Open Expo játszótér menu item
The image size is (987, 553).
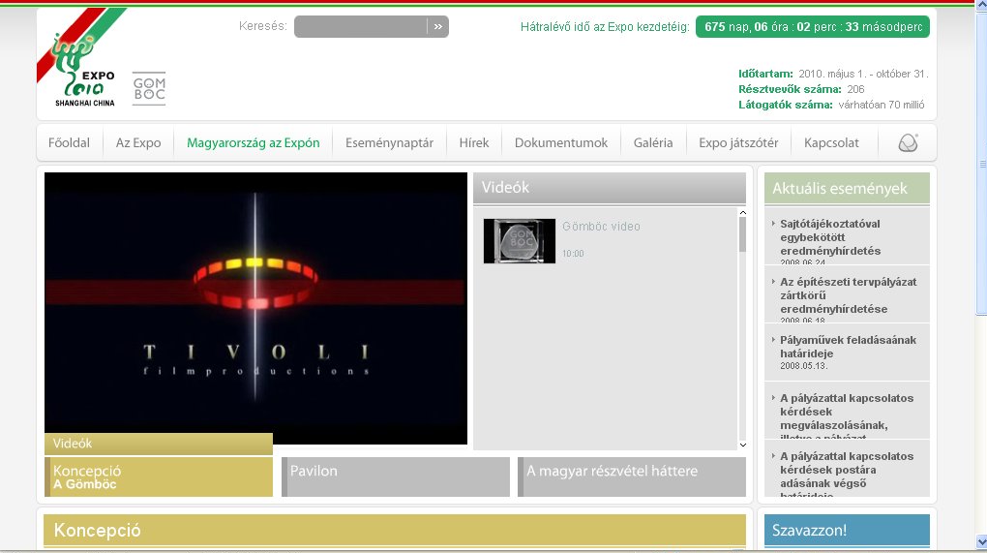[738, 143]
